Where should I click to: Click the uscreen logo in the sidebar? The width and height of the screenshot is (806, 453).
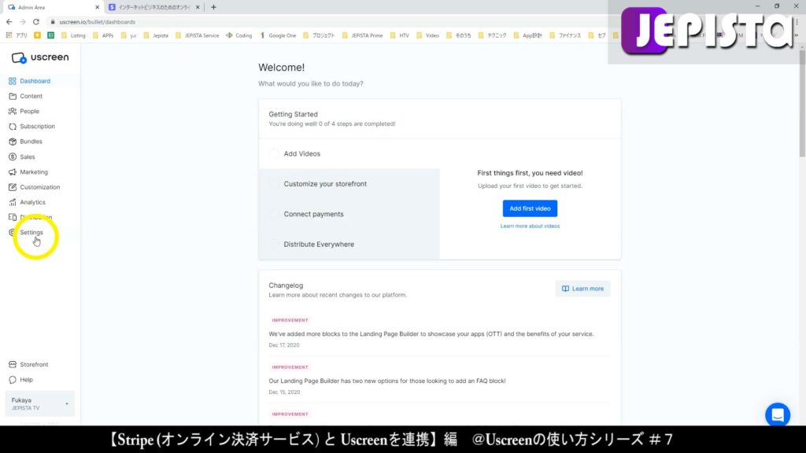click(40, 57)
